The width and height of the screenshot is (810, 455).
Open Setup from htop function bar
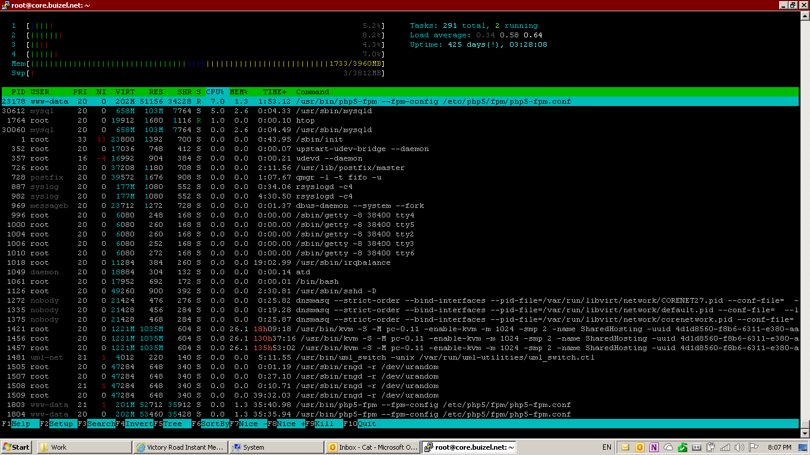(x=61, y=424)
